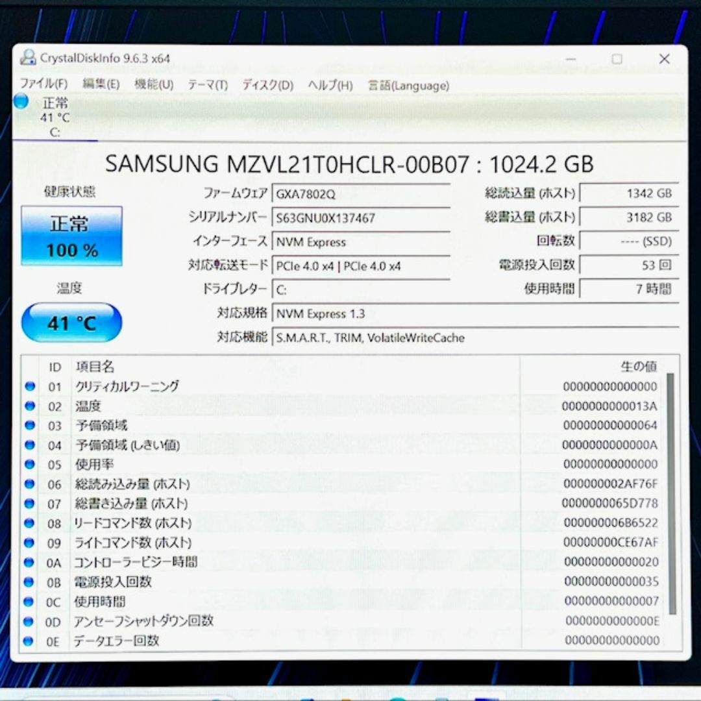The image size is (701, 701).
Task: Click the rotation rate value ---- (SSD)
Action: point(629,241)
